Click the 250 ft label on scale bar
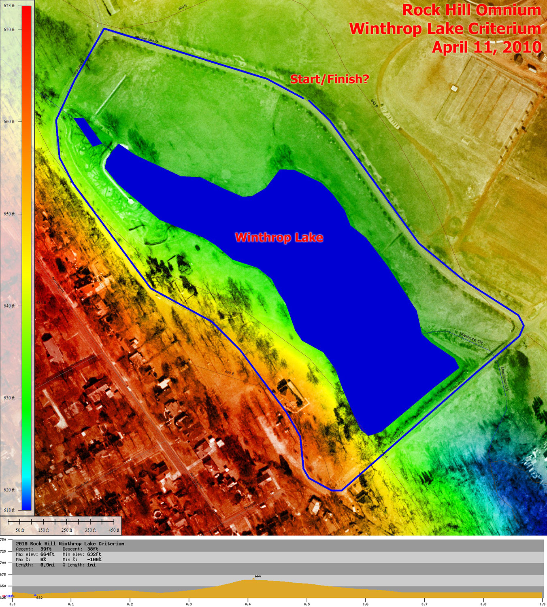Viewport: 547px width, 607px height. [67, 530]
